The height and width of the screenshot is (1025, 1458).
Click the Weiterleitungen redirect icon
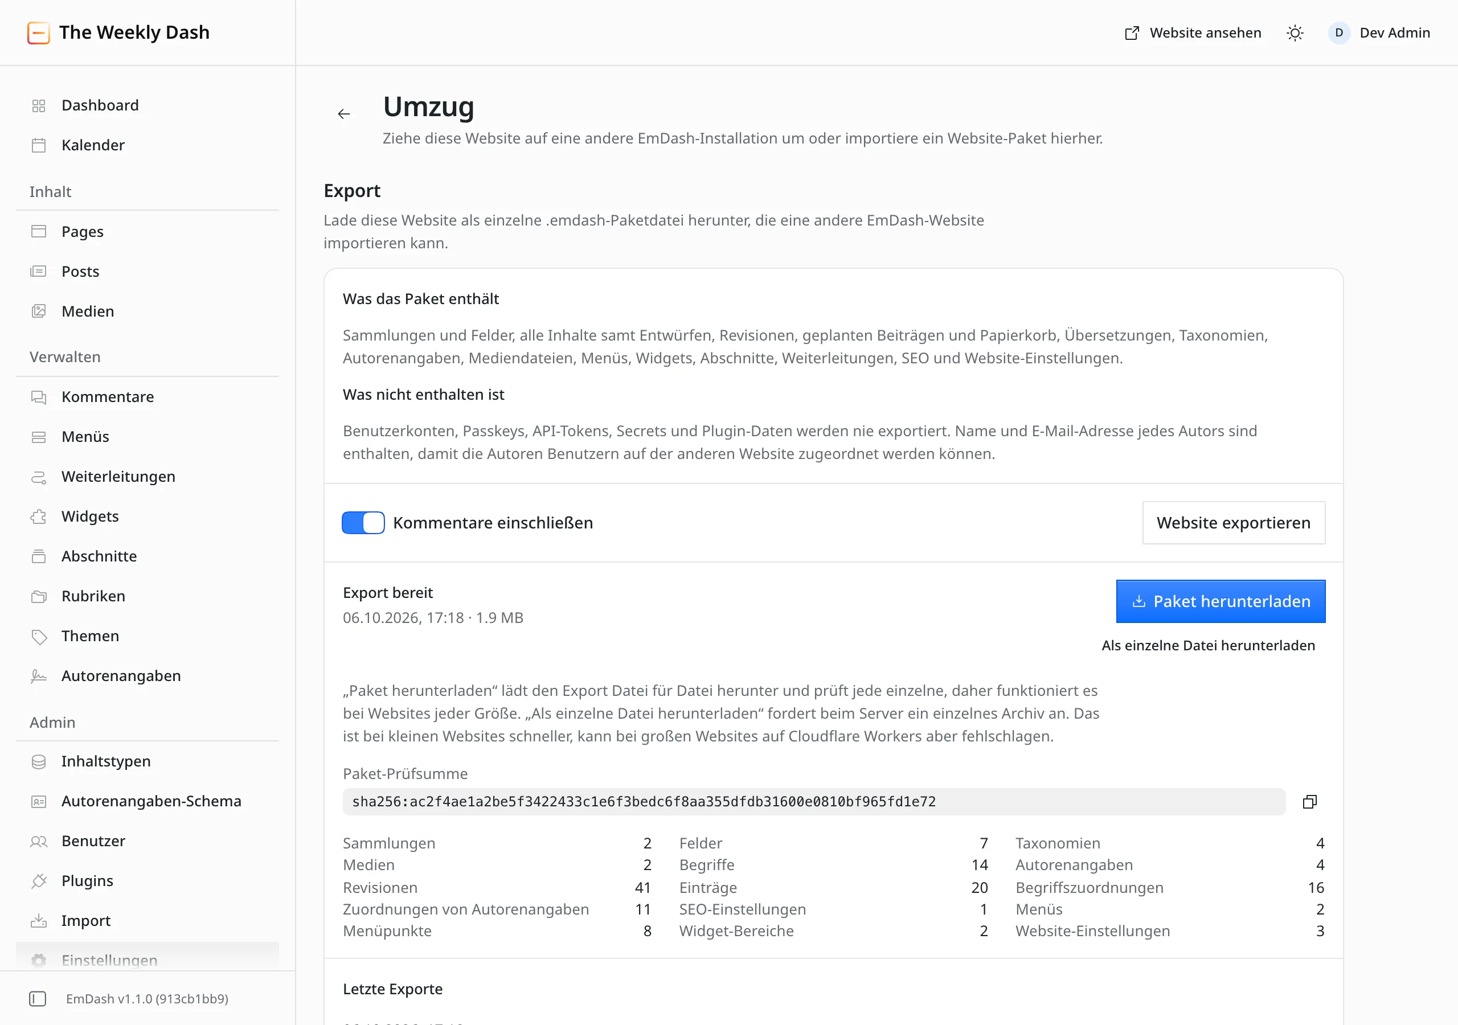point(39,477)
